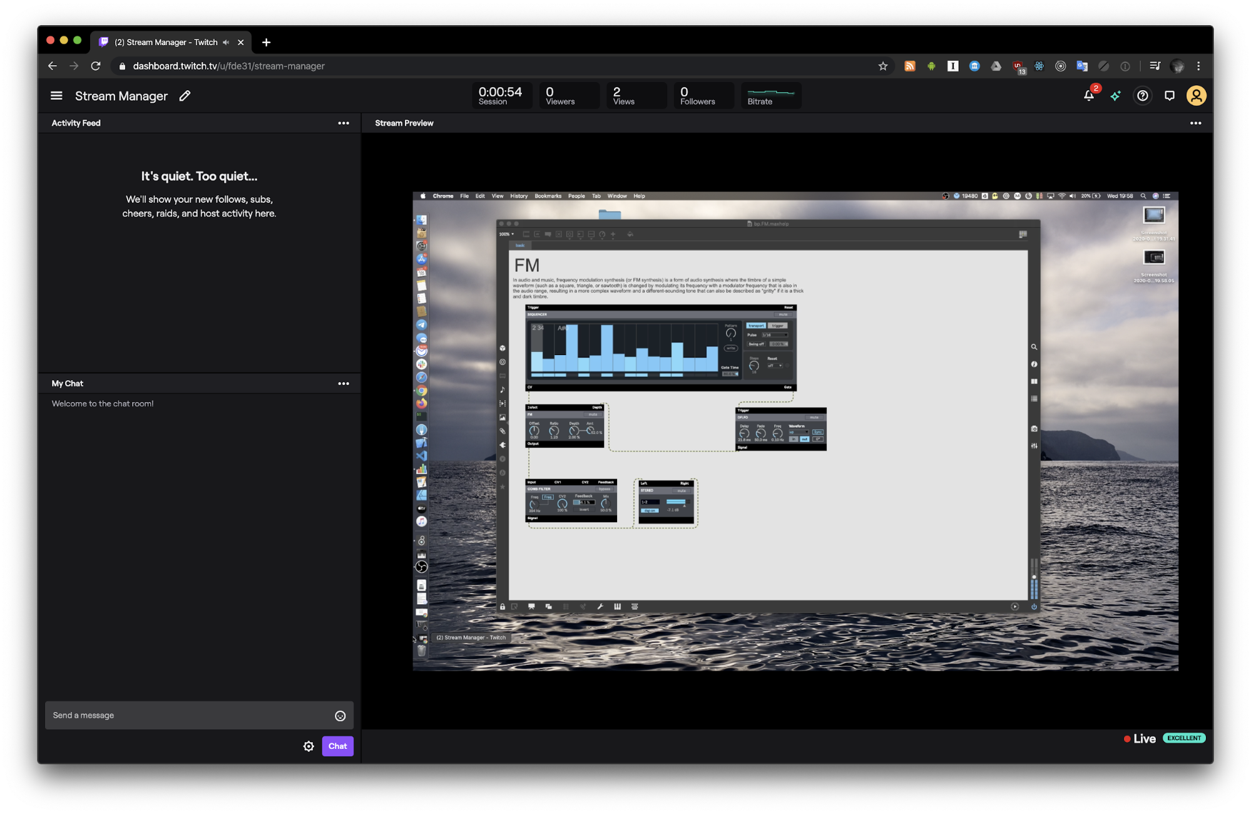Click the blue museum building extension icon
Screen dimensions: 1251x814
pos(974,66)
